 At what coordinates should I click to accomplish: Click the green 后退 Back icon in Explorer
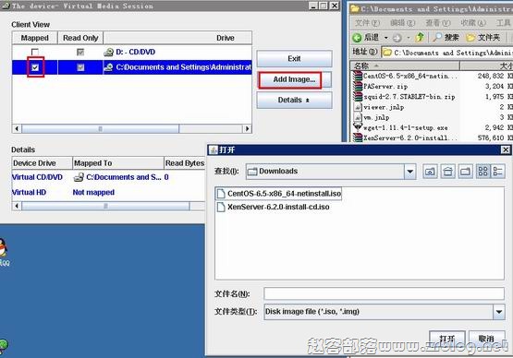357,38
